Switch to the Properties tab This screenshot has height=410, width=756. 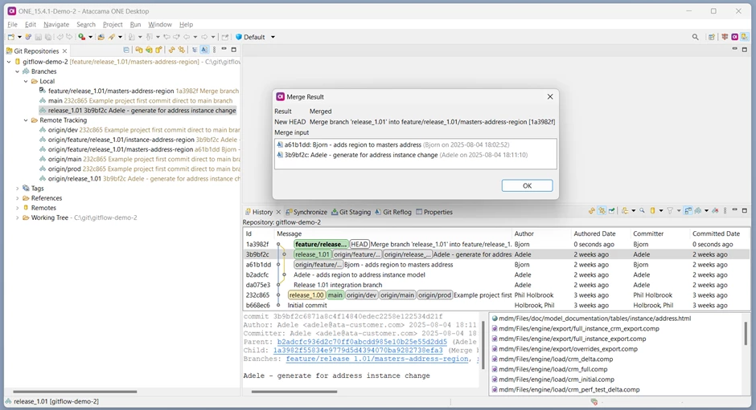434,212
